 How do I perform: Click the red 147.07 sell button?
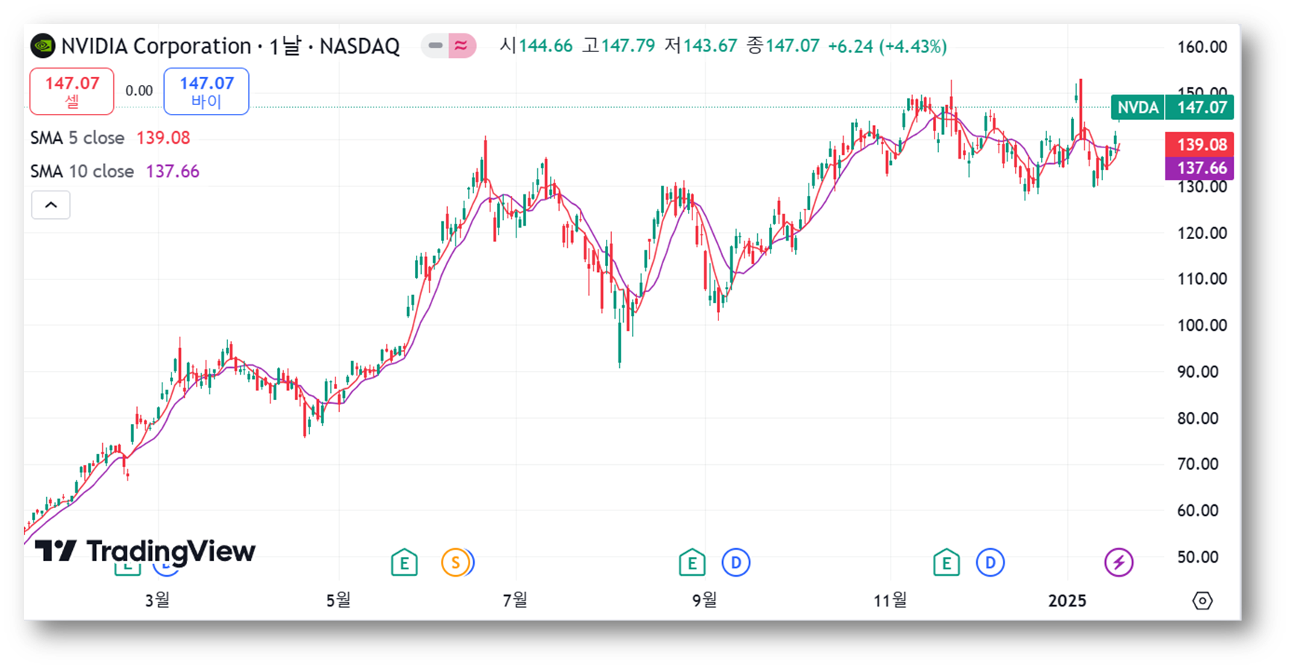72,91
